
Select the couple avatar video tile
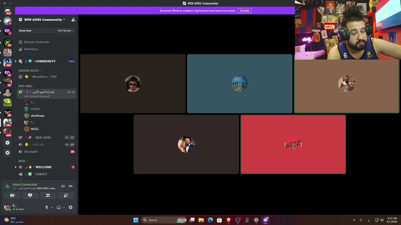186,144
